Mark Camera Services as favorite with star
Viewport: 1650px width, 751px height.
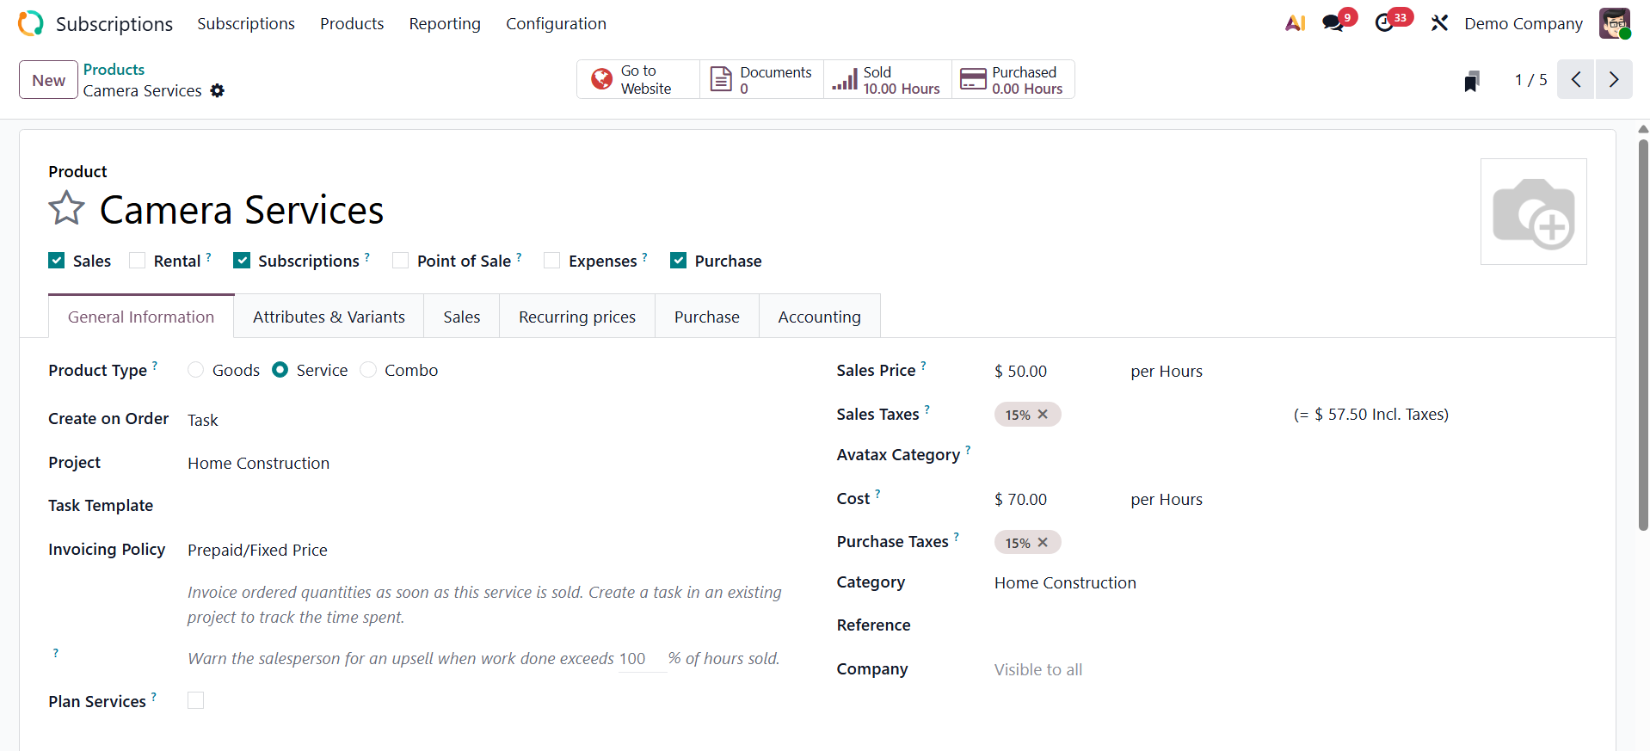(x=66, y=209)
